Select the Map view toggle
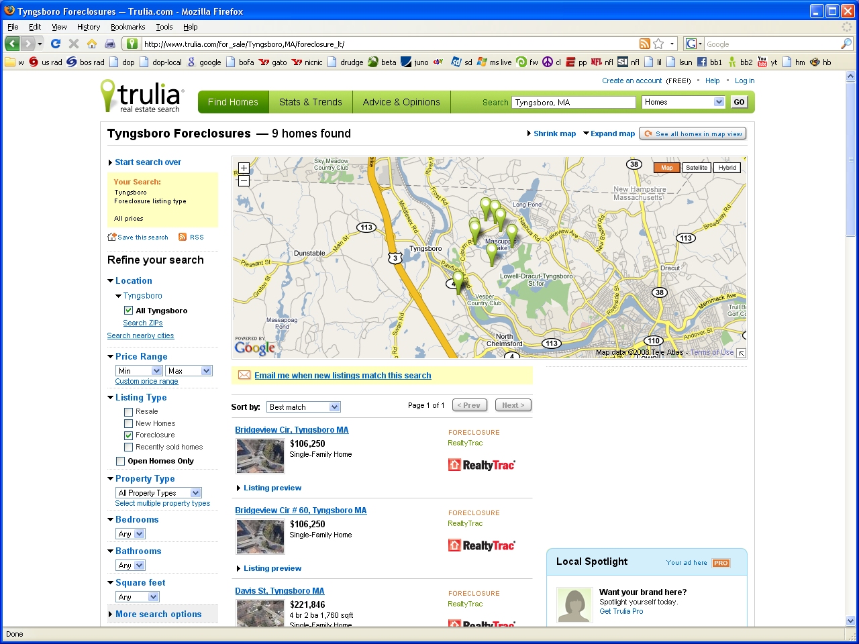 [666, 168]
